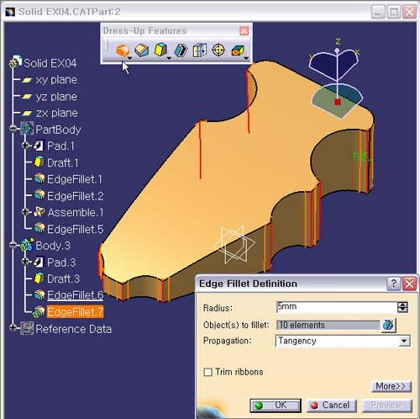
Task: Select Draft.1 in the specification tree
Action: point(63,162)
